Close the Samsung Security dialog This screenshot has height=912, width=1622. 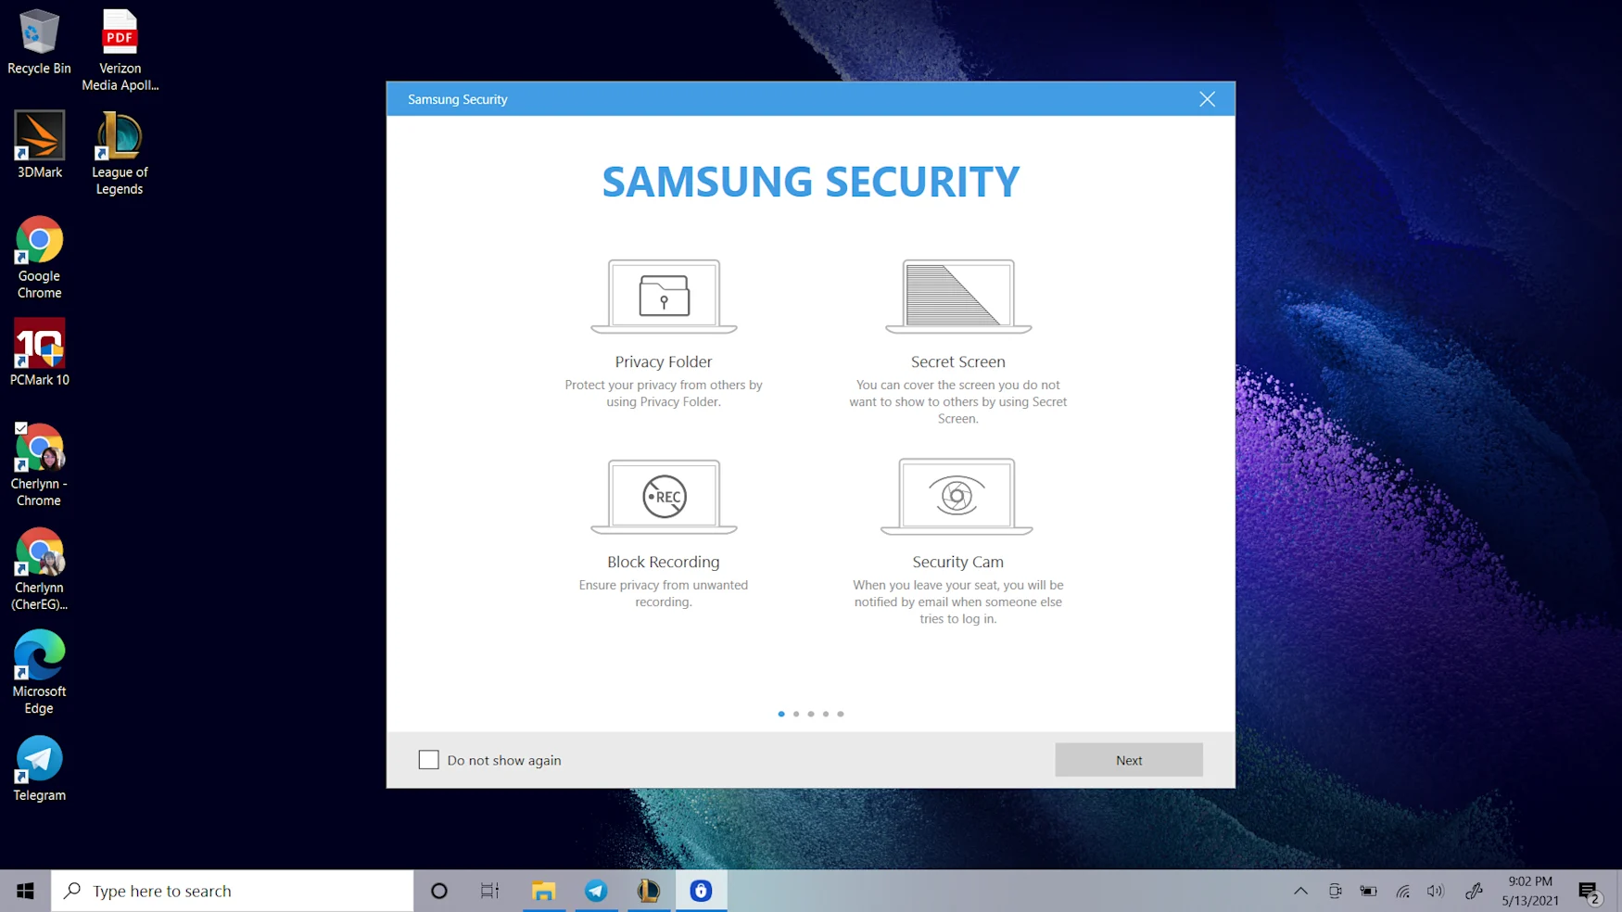coord(1207,99)
